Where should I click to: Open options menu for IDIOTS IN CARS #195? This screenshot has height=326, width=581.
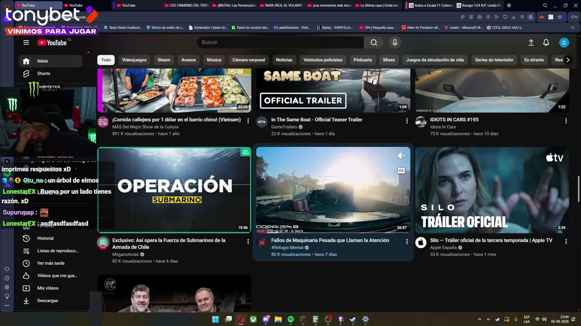(566, 121)
